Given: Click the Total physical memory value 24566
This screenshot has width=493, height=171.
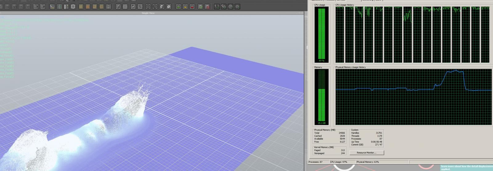Looking at the screenshot, I should 341,133.
